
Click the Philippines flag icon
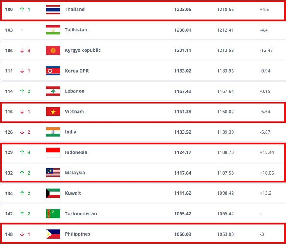coord(53,234)
